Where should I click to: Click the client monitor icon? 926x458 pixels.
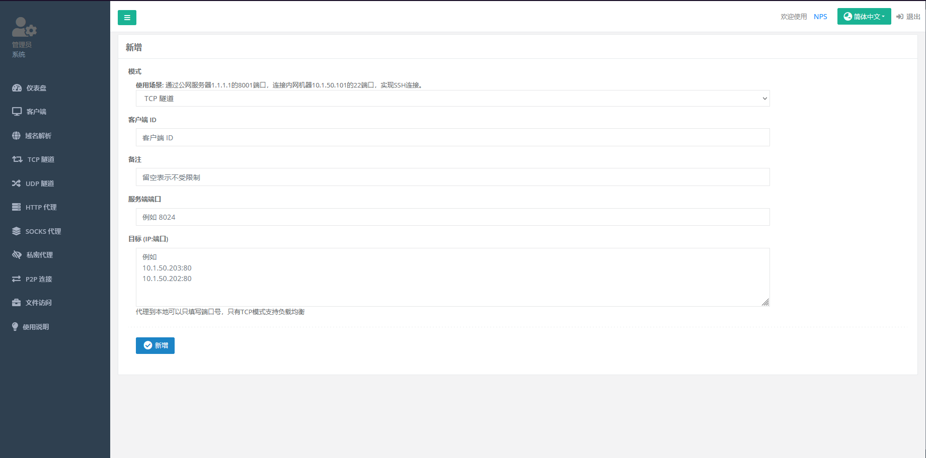(x=17, y=112)
